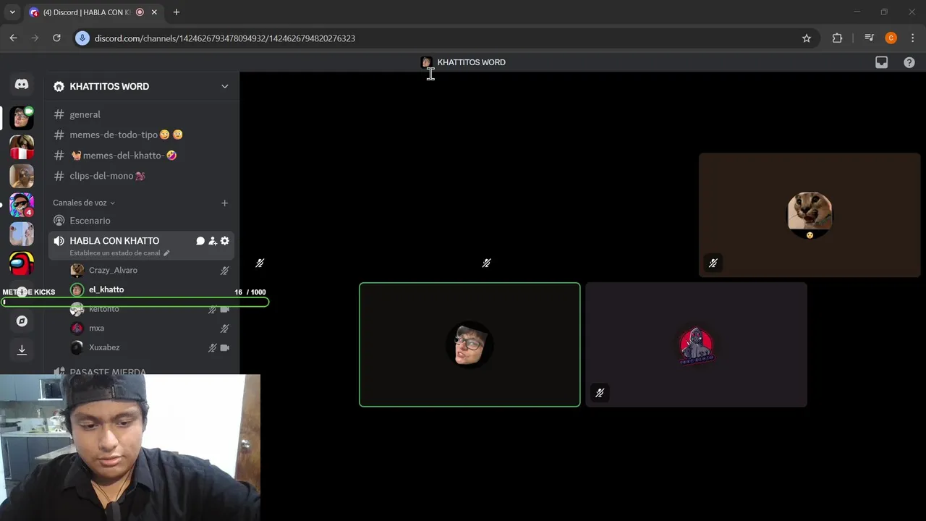The image size is (926, 521).
Task: Close the Discord browser tab
Action: tap(154, 12)
